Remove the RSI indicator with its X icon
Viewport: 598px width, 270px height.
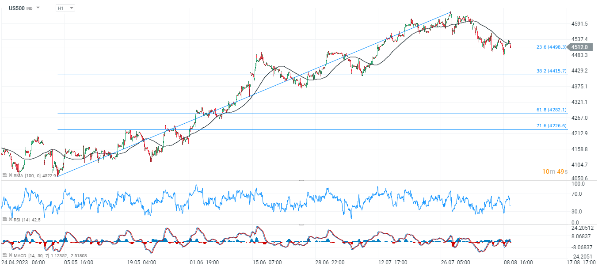click(x=10, y=219)
